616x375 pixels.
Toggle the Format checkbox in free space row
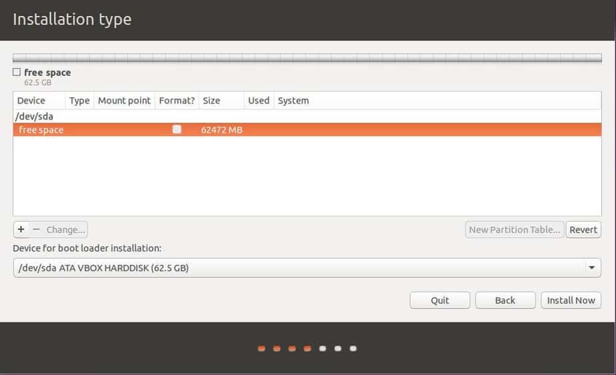click(177, 129)
